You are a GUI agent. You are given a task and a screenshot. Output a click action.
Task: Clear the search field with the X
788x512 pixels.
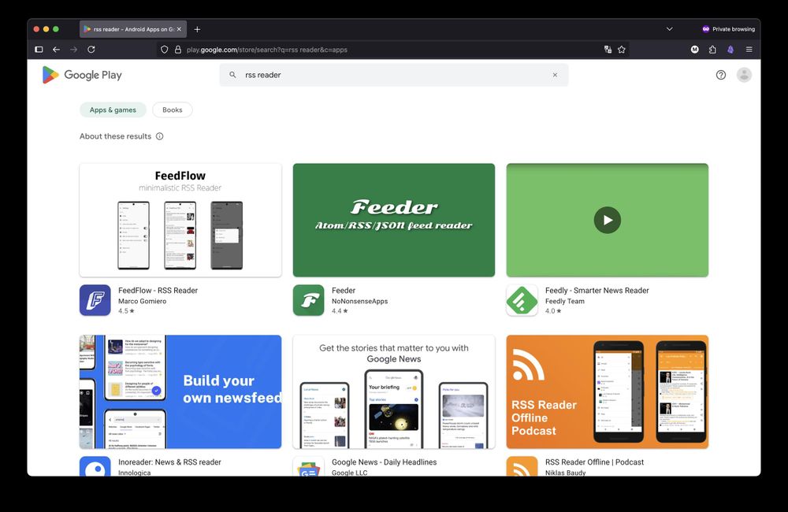pos(555,75)
